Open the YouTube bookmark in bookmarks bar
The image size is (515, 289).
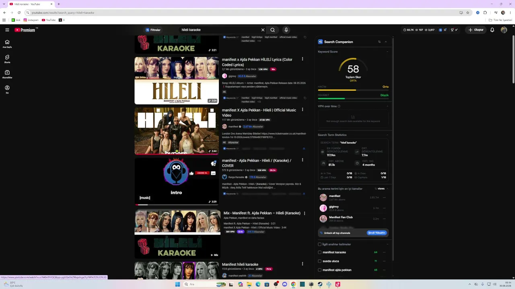49,20
